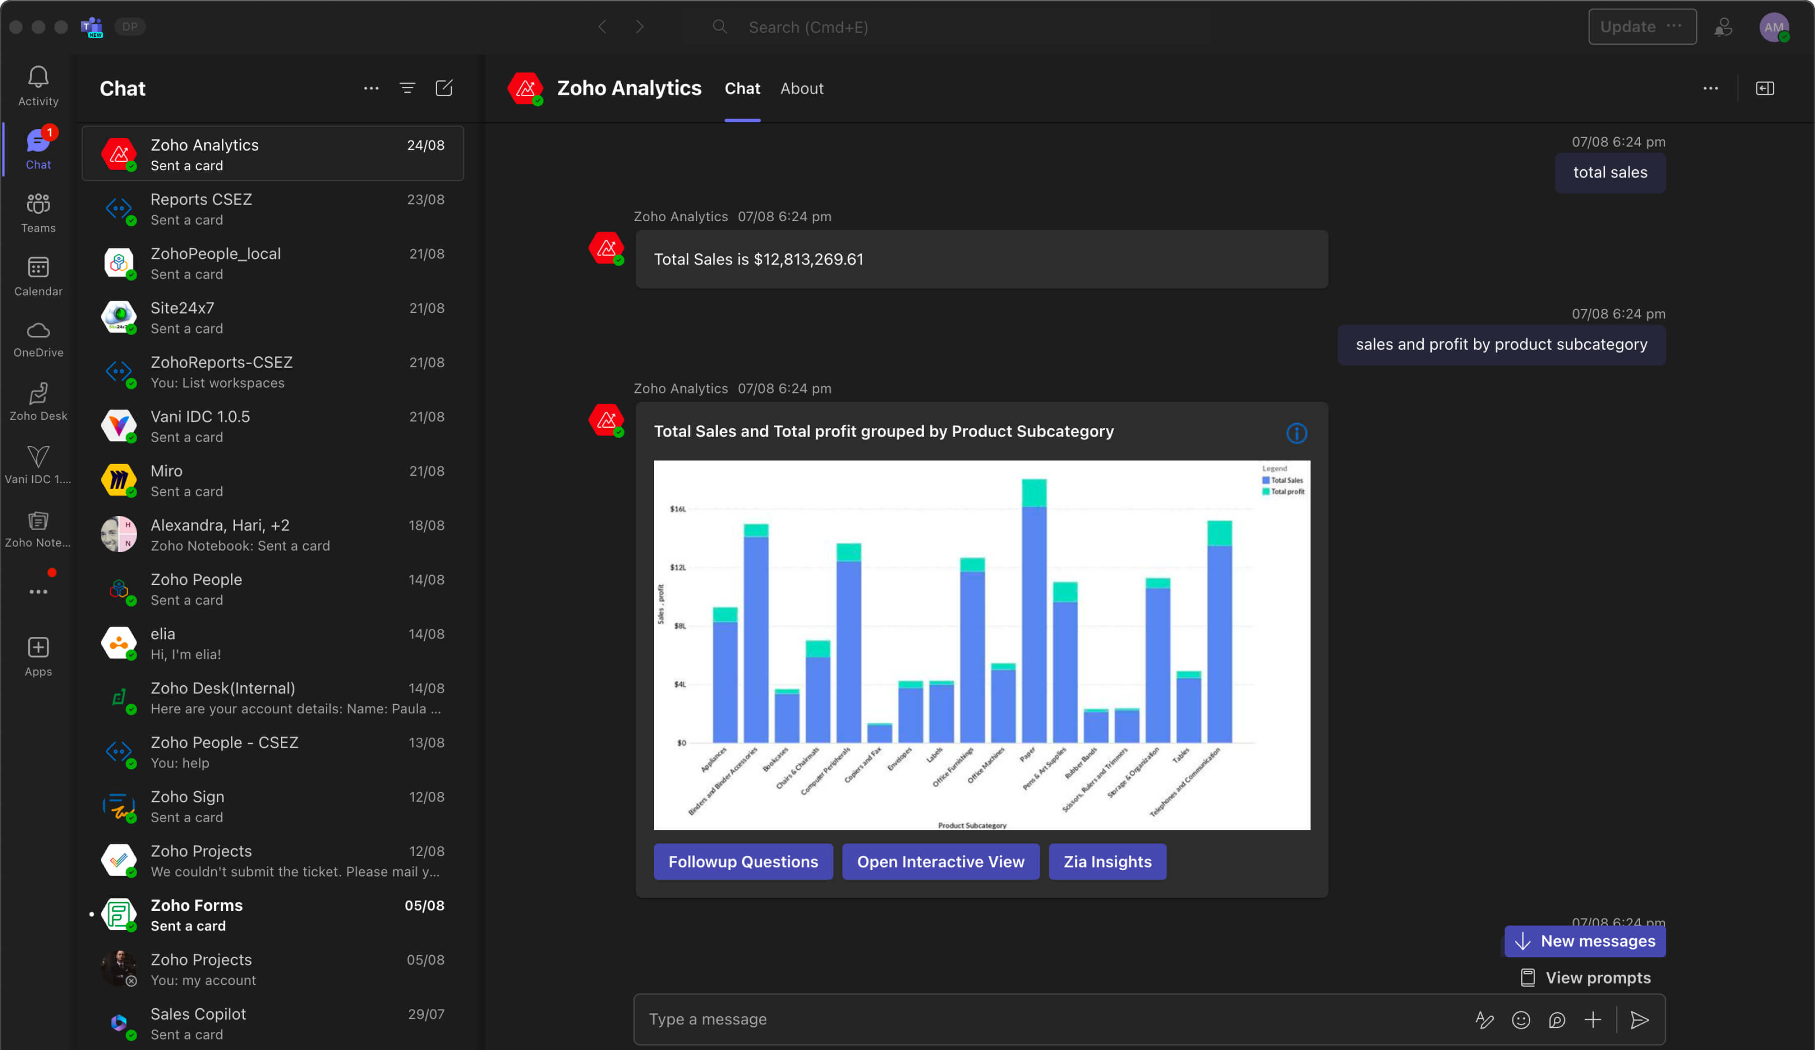Open the people status icon in the title bar
Screen dimensions: 1815x1050
coord(1724,27)
